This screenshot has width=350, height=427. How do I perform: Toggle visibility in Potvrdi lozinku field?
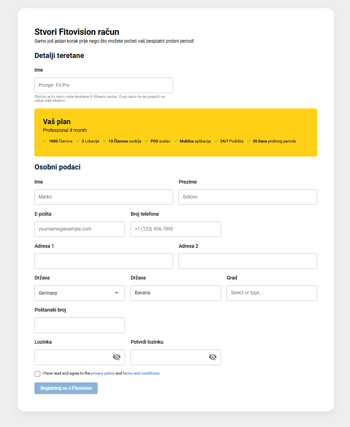click(x=213, y=357)
